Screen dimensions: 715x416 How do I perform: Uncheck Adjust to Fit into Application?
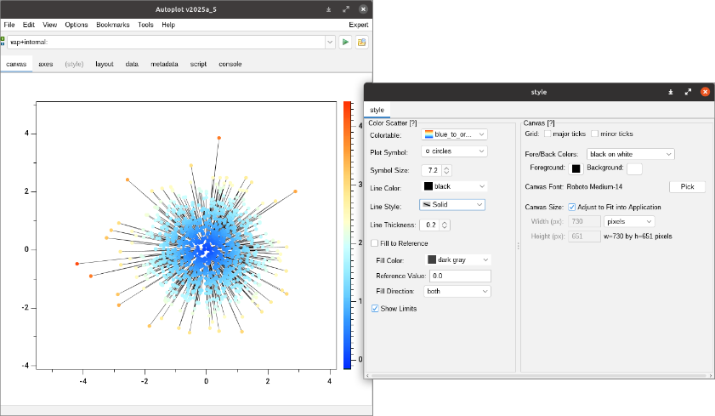(x=572, y=207)
